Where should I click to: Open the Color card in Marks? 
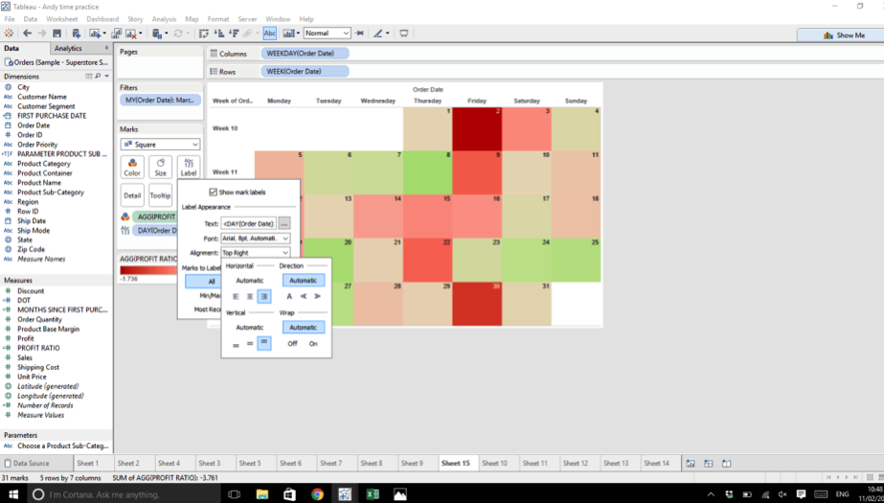pos(132,167)
